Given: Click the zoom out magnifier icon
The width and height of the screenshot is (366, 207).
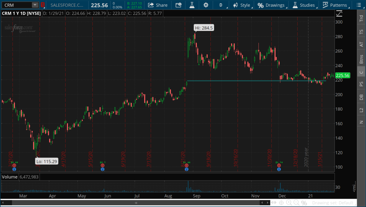Looking at the screenshot, I should 296,203.
